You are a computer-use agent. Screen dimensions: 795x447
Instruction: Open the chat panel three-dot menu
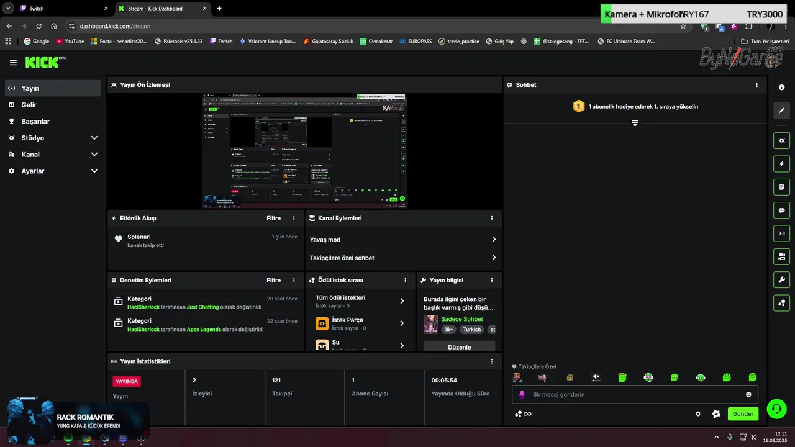[x=756, y=85]
